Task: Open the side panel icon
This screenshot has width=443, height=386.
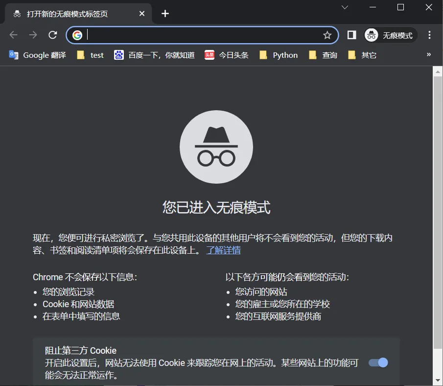Action: click(x=351, y=35)
